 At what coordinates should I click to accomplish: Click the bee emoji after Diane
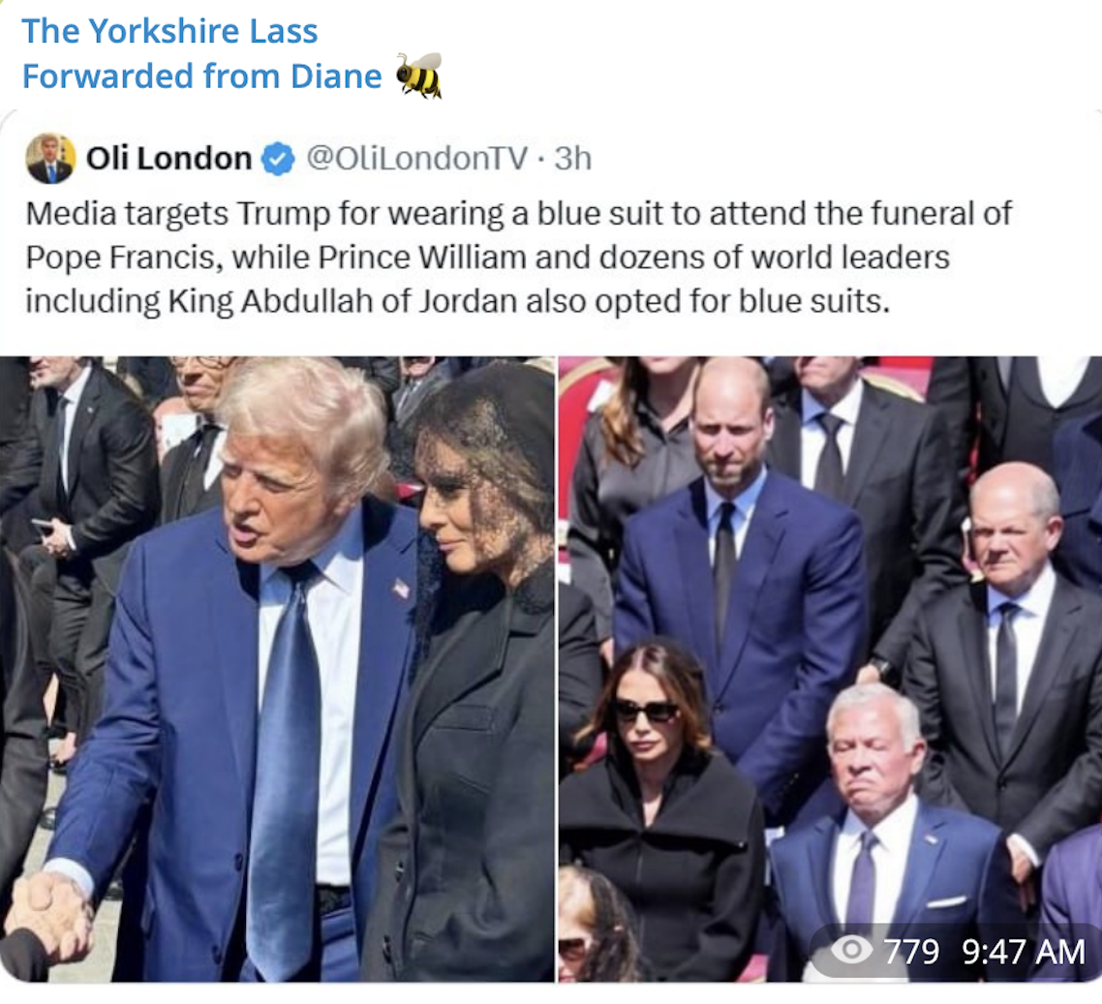tap(419, 76)
